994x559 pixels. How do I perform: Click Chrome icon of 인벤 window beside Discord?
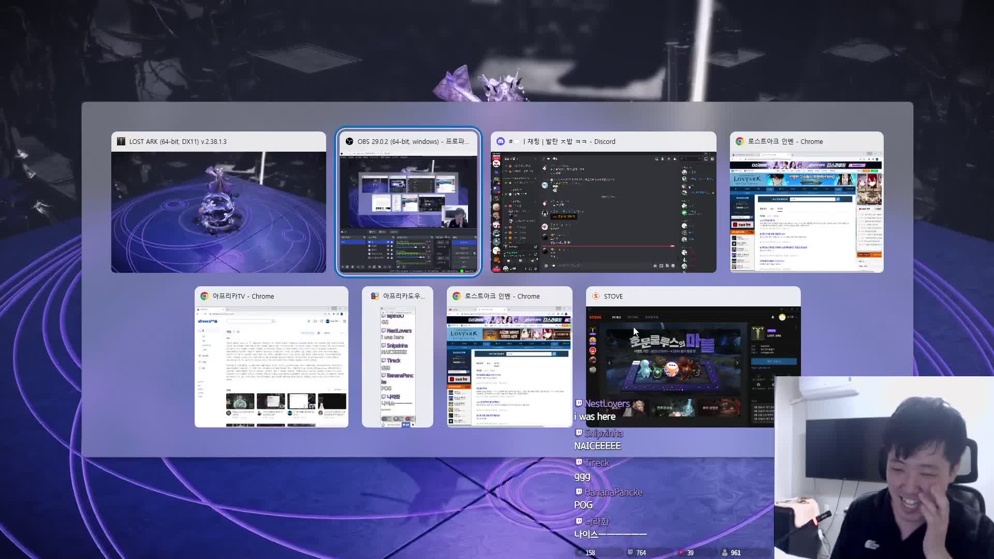pyautogui.click(x=740, y=141)
